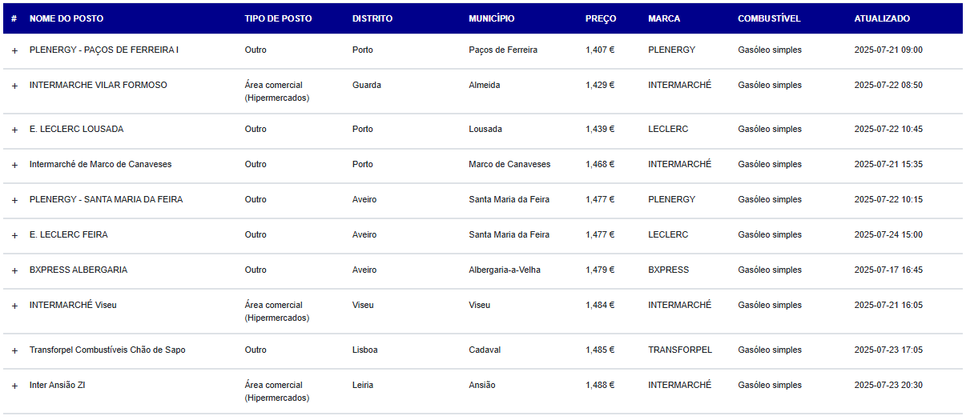Click the TIPO DE POSTO column header
970x420 pixels.
(279, 18)
